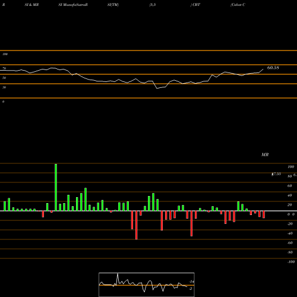Click the '-14' label in mini chart
The width and height of the screenshot is (297, 297).
(x=191, y=282)
